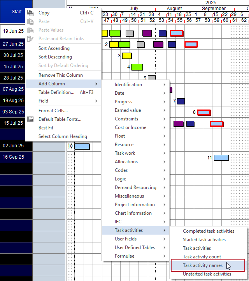
Task: Choose Unstarted task activities
Action: click(209, 274)
